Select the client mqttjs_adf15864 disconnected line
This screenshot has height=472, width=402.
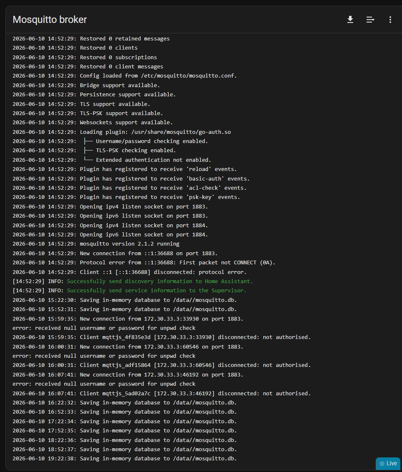coord(162,365)
